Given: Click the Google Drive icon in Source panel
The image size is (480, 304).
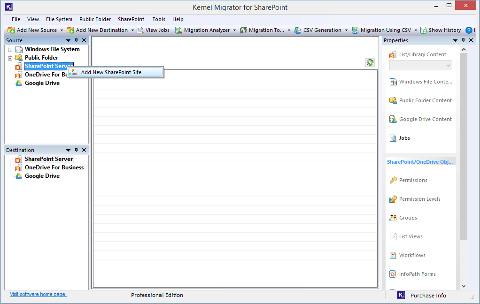Looking at the screenshot, I should click(19, 83).
